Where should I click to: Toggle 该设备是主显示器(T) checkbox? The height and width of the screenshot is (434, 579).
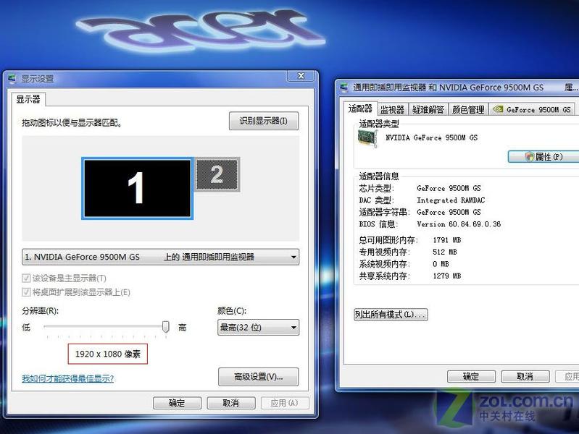pos(26,278)
